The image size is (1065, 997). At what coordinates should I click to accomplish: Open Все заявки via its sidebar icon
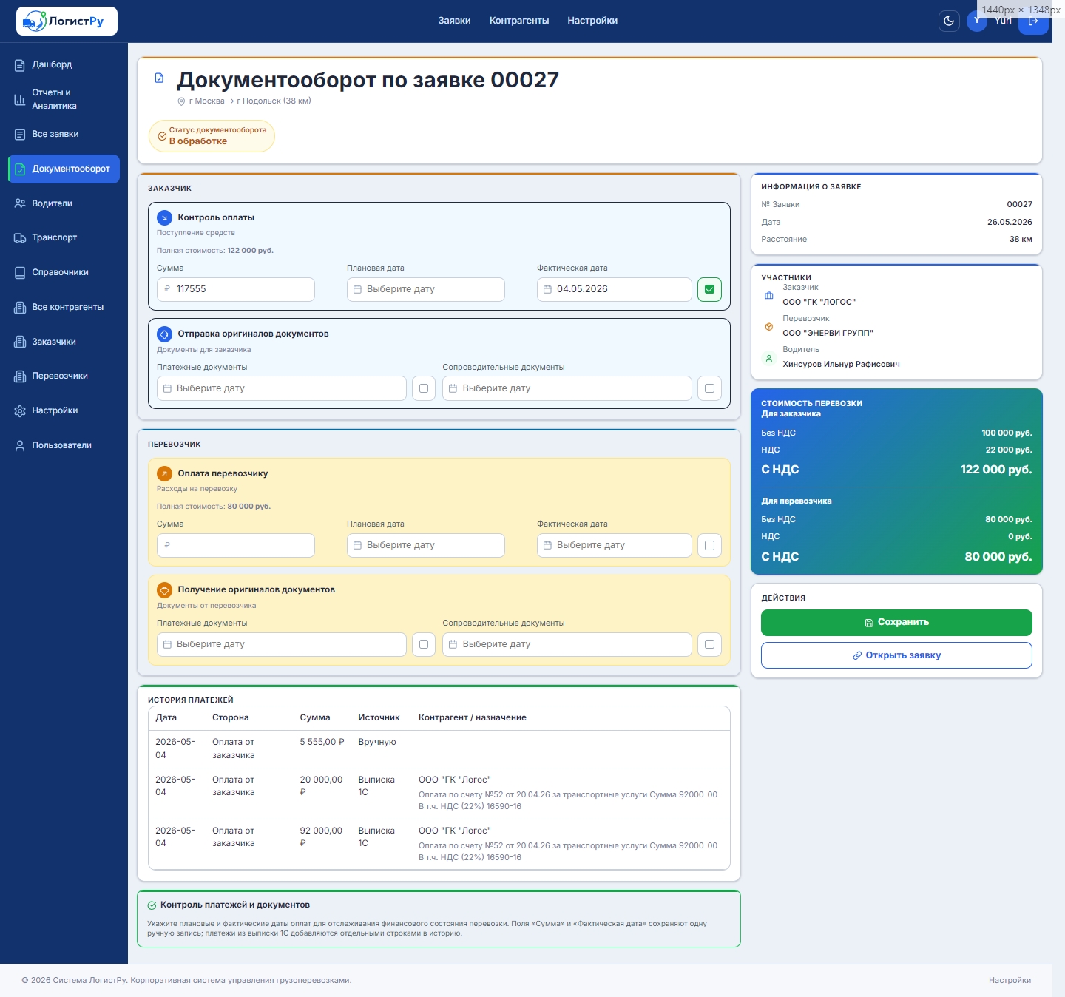coord(20,134)
